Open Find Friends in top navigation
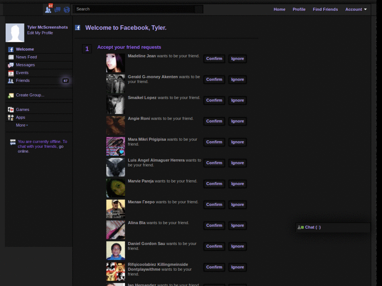Viewport: 382px width, 286px height. point(325,10)
